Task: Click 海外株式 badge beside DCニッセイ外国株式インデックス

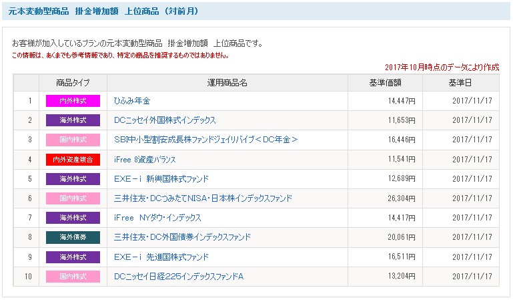Action: tap(73, 120)
